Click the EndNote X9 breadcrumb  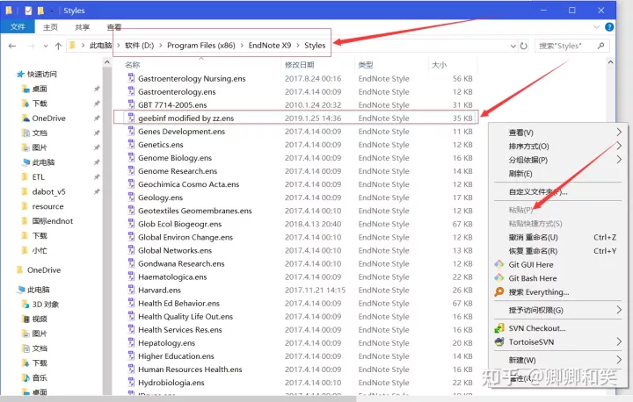point(270,46)
